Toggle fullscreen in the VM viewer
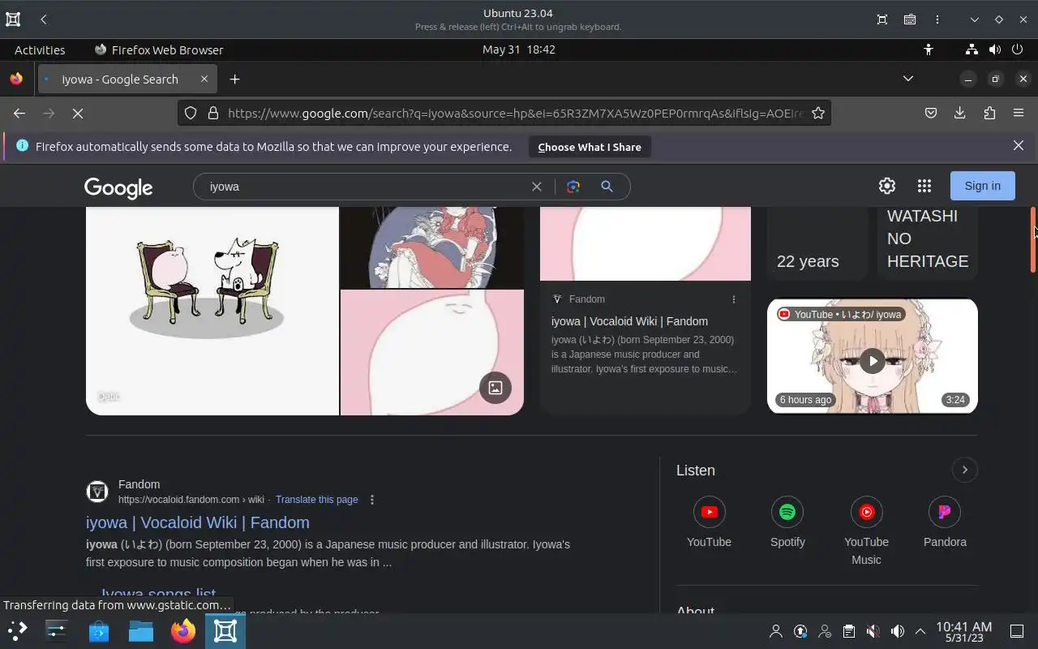1038x649 pixels. (x=882, y=19)
